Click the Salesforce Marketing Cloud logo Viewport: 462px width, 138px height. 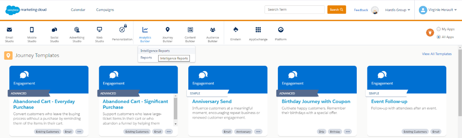click(26, 10)
